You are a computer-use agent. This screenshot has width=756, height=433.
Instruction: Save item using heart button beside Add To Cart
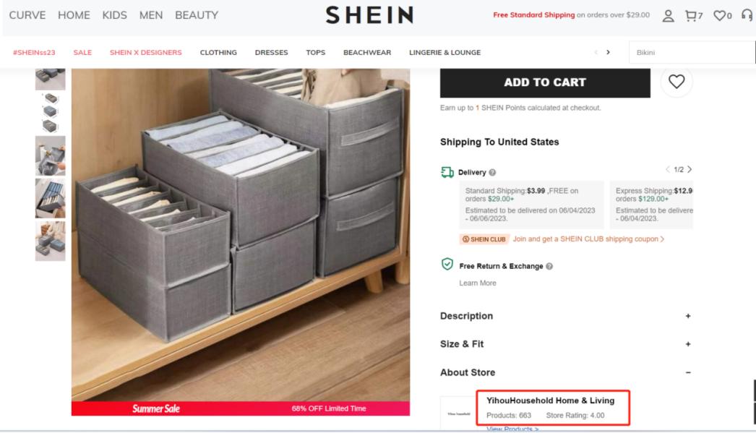(x=676, y=82)
